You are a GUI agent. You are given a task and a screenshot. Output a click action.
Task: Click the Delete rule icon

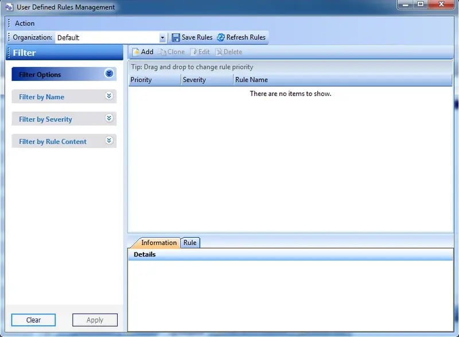(219, 52)
